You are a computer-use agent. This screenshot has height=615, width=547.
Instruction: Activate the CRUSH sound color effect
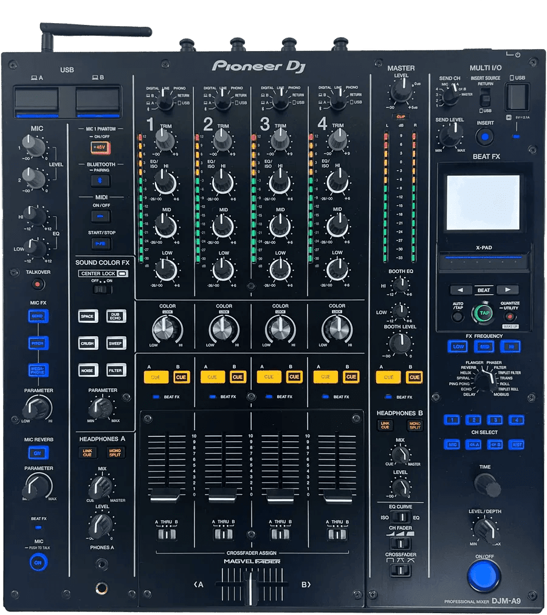88,343
